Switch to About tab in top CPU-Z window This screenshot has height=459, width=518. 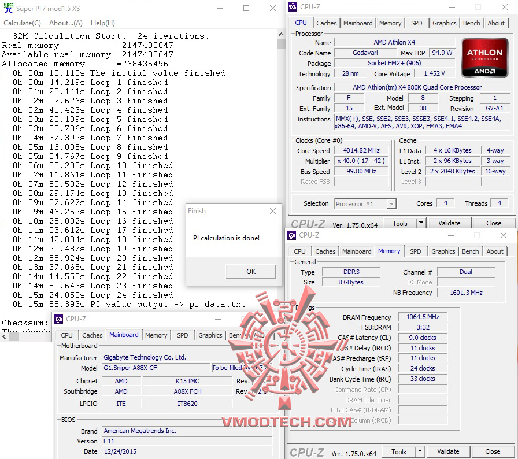tap(496, 23)
